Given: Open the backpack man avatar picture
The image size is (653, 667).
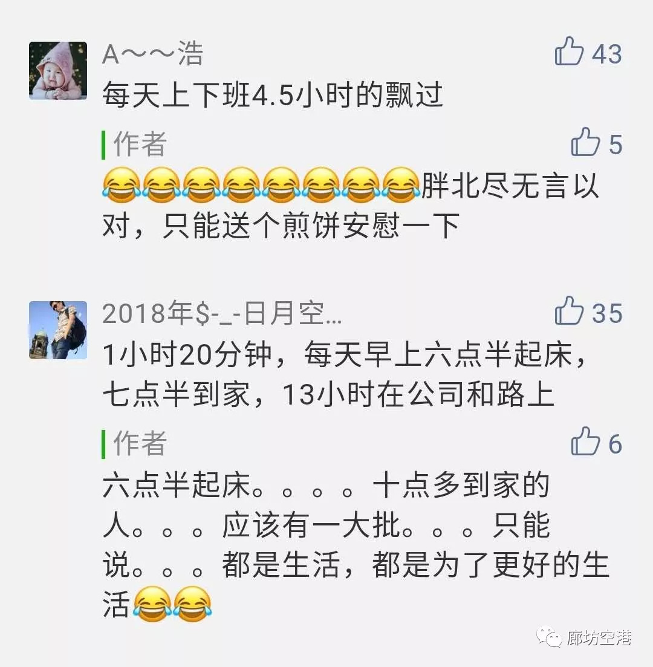Looking at the screenshot, I should (58, 330).
